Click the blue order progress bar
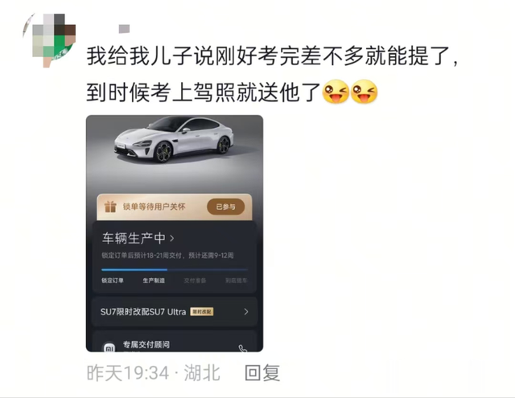Image resolution: width=515 pixels, height=398 pixels. (x=175, y=269)
